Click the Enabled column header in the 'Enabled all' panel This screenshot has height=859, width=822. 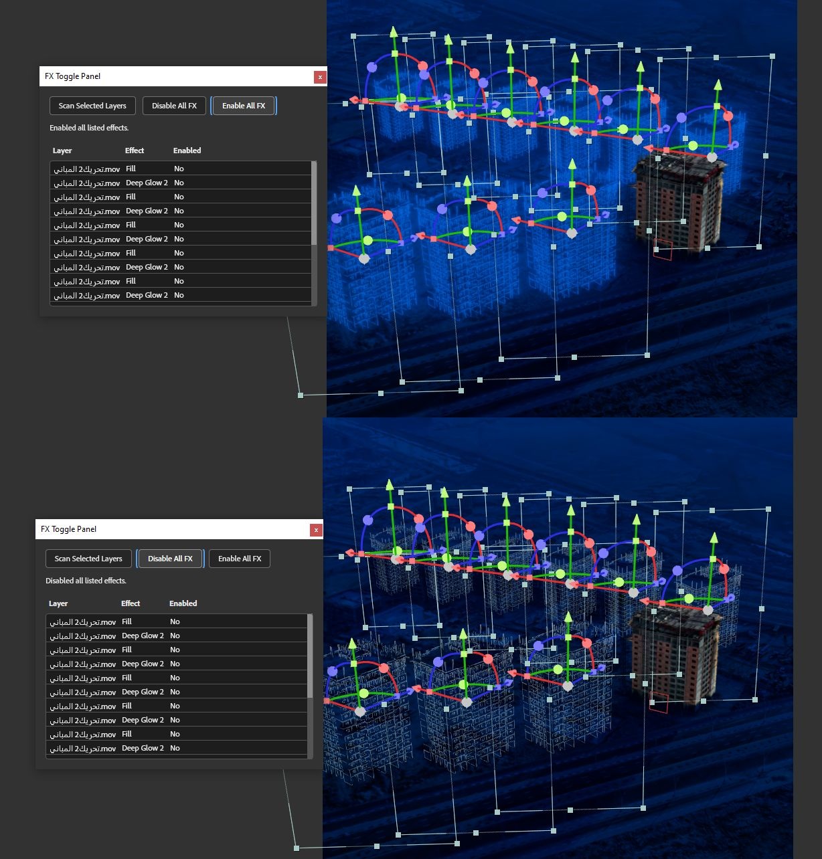coord(187,151)
